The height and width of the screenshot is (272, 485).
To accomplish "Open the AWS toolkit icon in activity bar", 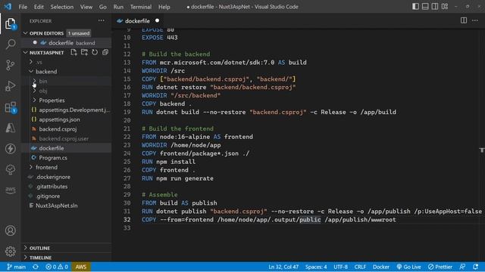I will (11, 190).
